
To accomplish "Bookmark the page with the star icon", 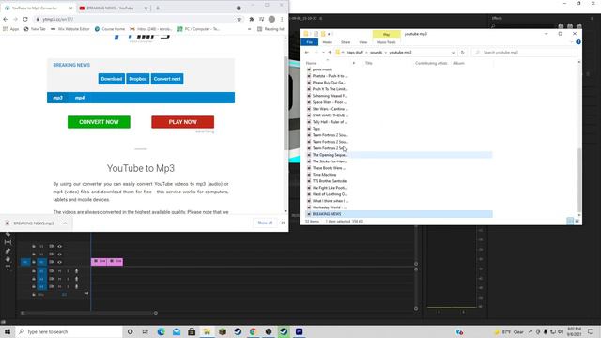I will click(x=239, y=19).
